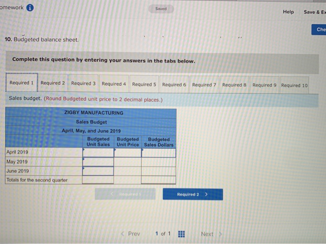Click second quarter total Sales Dollars cell
Screen dimensions: 326x244
click(x=159, y=180)
